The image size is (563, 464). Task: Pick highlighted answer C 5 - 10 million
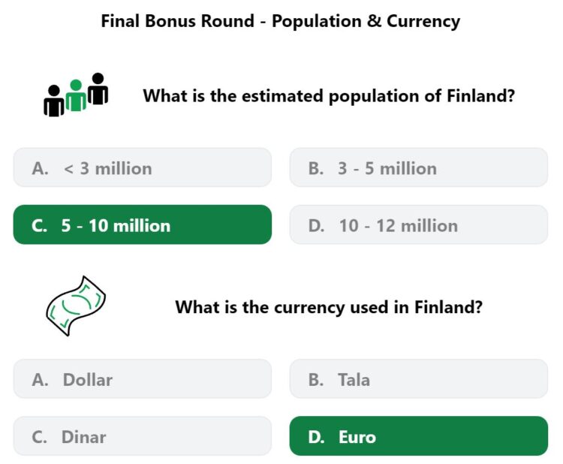pos(142,224)
